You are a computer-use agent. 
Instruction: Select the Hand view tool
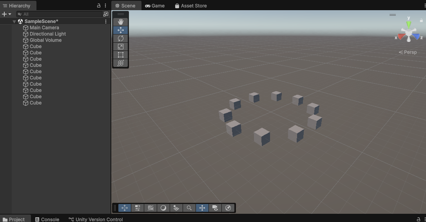pyautogui.click(x=121, y=22)
